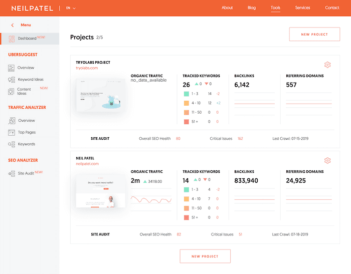Click the Site Audit icon in sidebar
The image size is (351, 274).
pos(12,173)
